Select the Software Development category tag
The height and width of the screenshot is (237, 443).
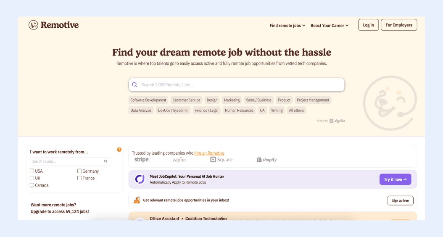(148, 100)
